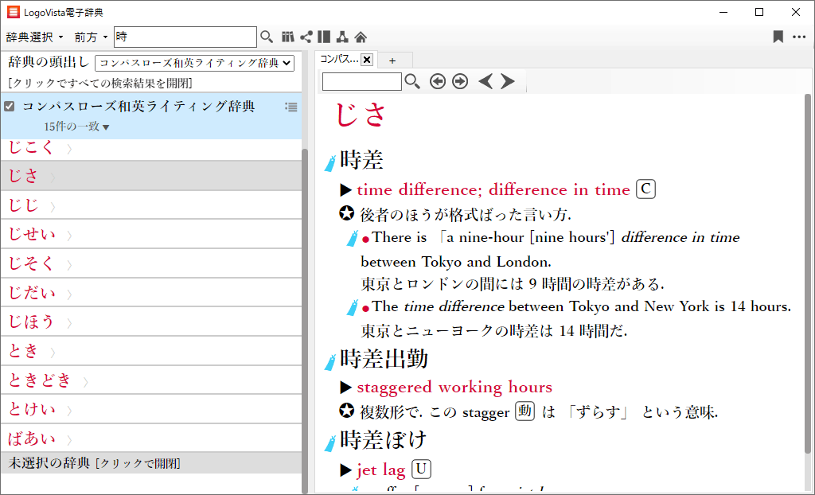Click the じさ entry title heading
The width and height of the screenshot is (815, 495).
(361, 115)
